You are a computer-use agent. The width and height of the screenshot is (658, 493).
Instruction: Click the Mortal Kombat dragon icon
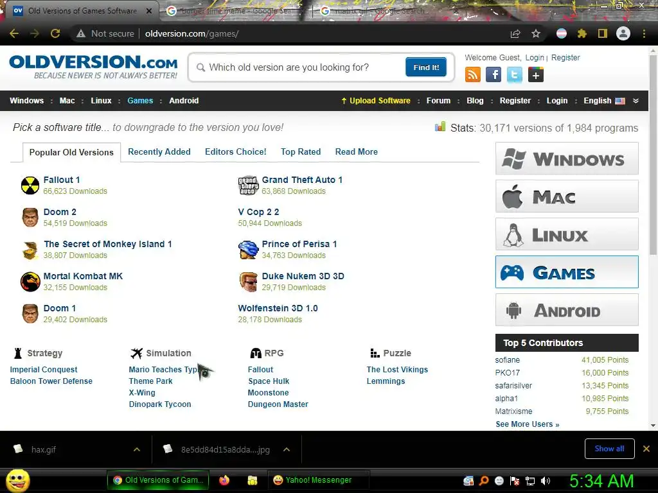(x=30, y=282)
